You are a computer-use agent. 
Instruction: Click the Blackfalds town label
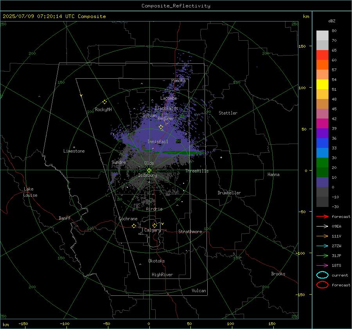[166, 108]
